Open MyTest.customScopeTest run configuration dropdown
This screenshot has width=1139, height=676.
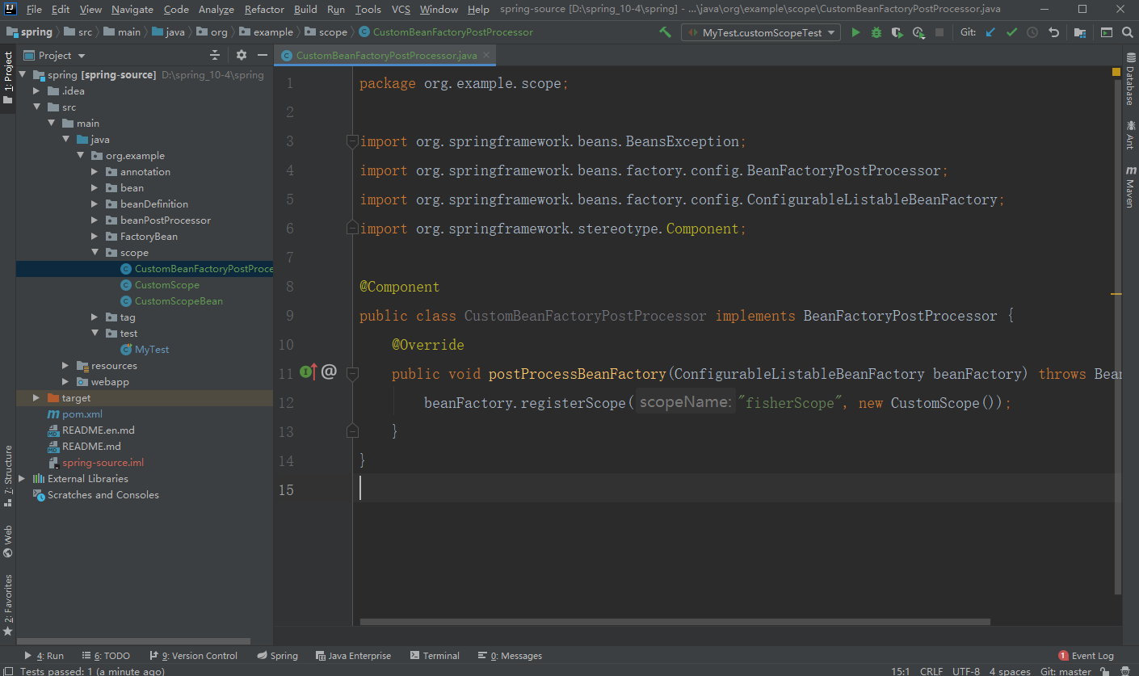[x=760, y=33]
